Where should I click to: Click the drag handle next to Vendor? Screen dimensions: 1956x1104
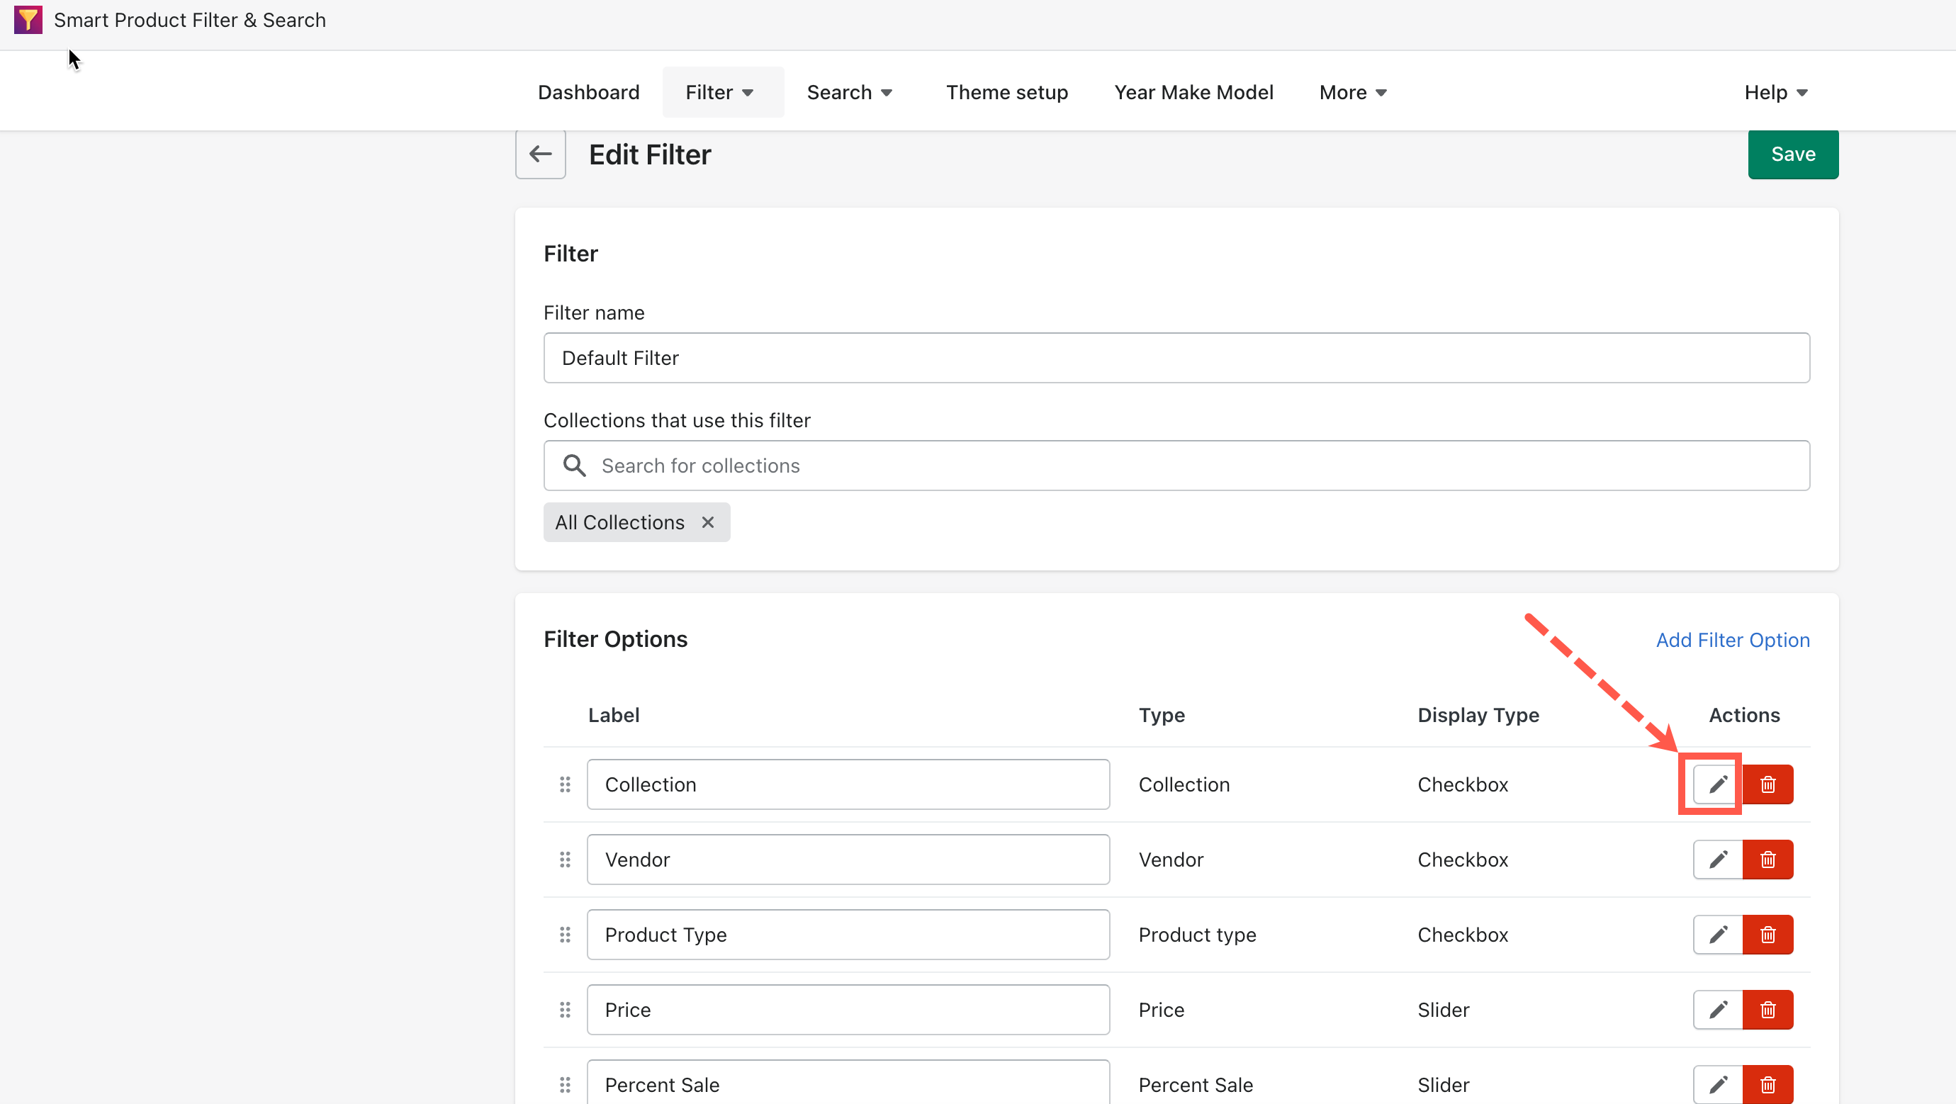[565, 859]
